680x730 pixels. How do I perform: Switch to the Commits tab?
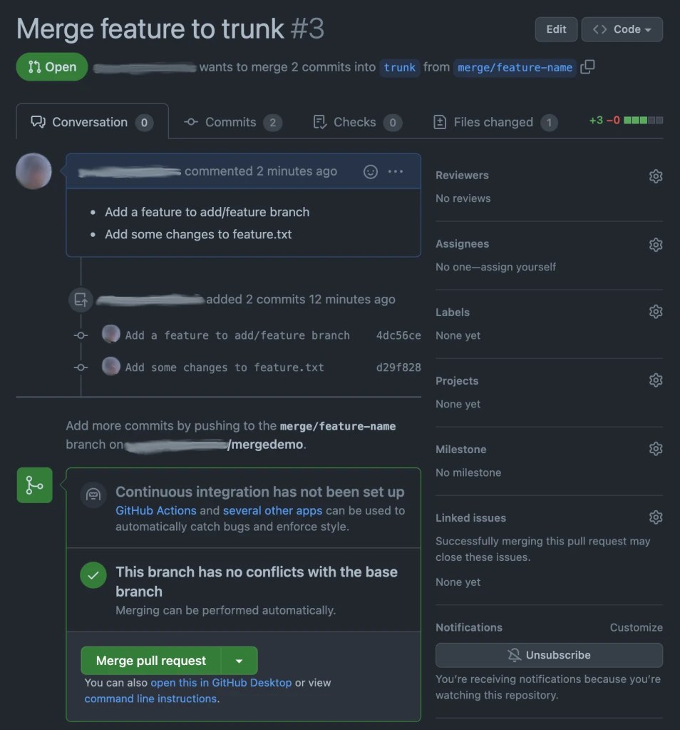click(x=232, y=122)
